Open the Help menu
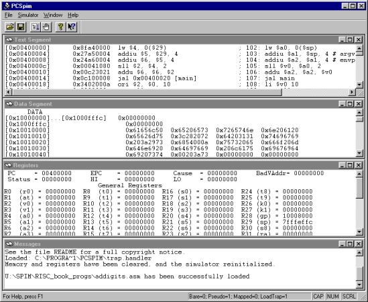The image size is (368, 302). pyautogui.click(x=73, y=15)
